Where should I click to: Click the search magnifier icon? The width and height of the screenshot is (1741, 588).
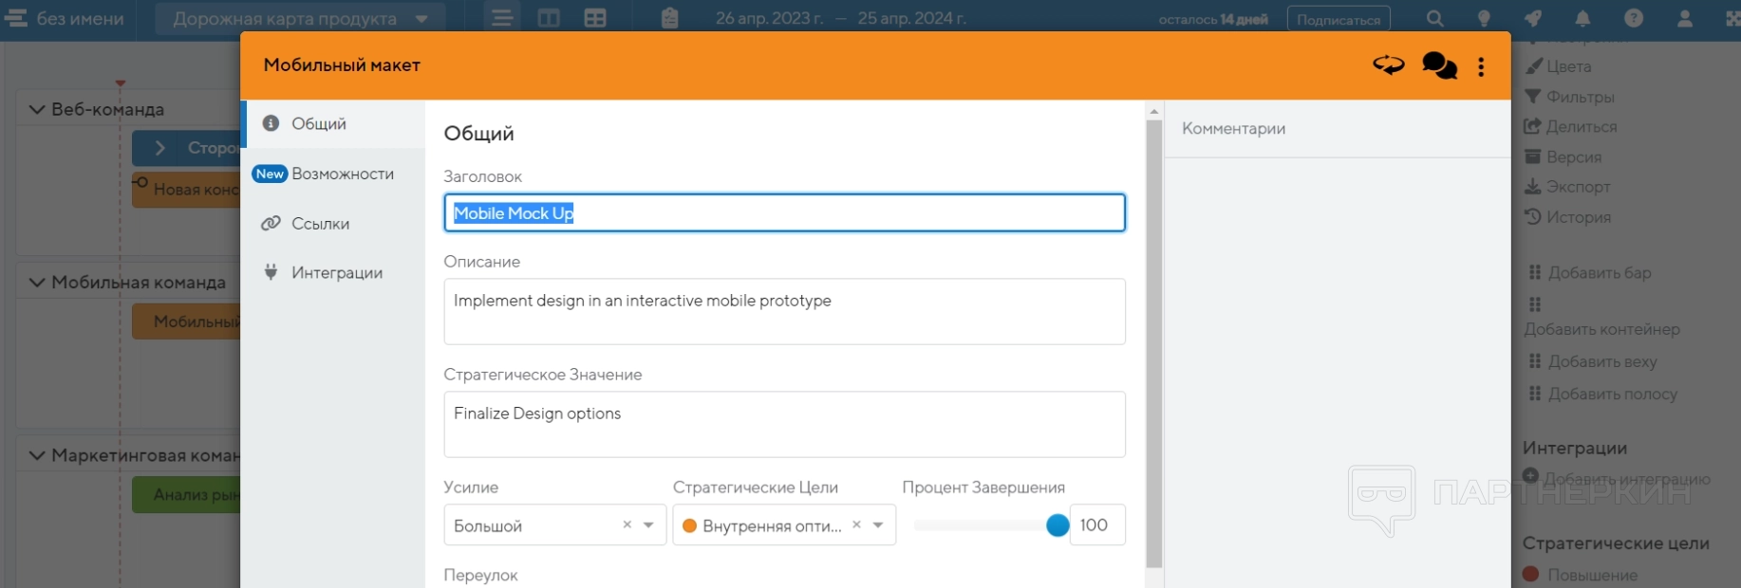pyautogui.click(x=1434, y=19)
